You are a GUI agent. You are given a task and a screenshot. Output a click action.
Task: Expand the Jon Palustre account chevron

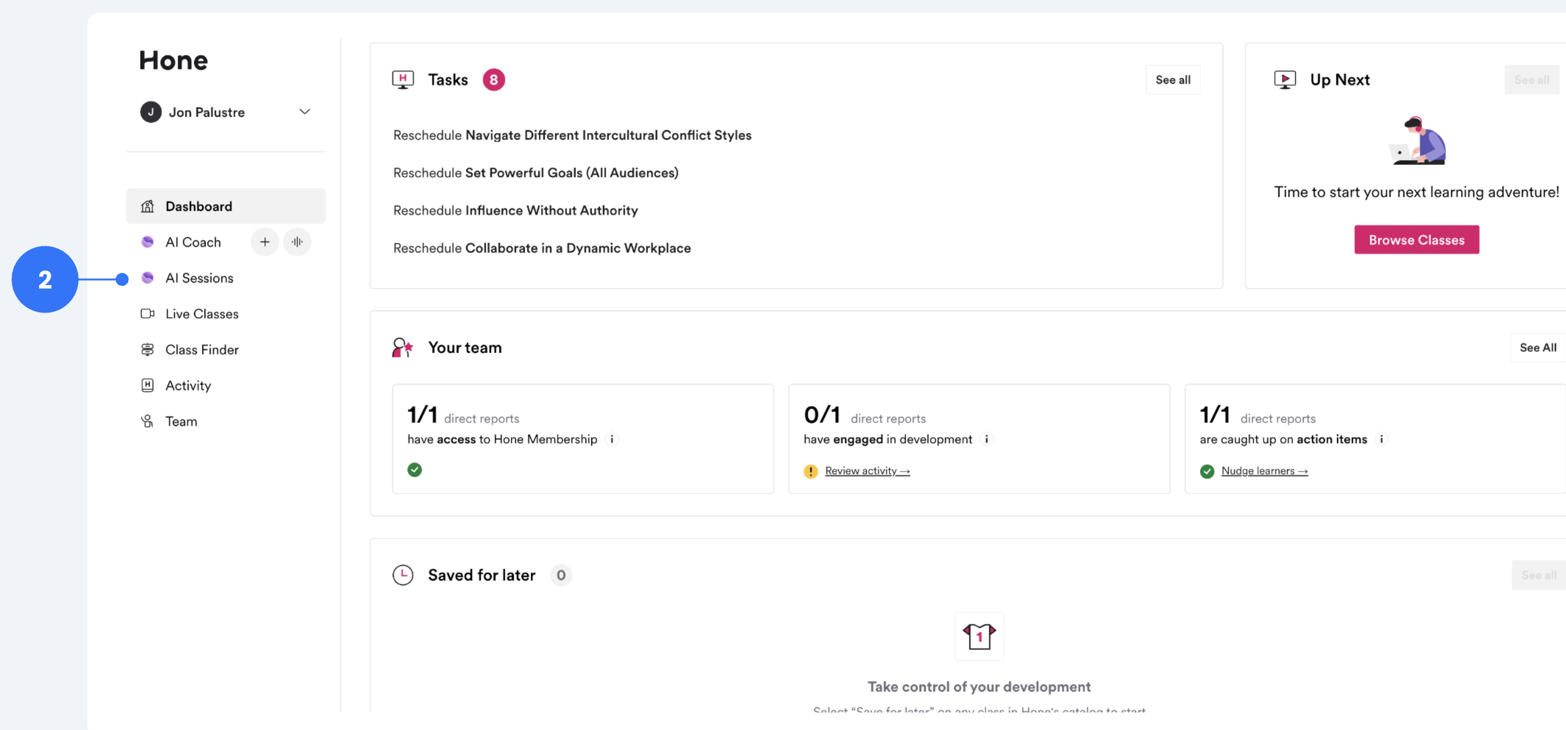(x=305, y=112)
